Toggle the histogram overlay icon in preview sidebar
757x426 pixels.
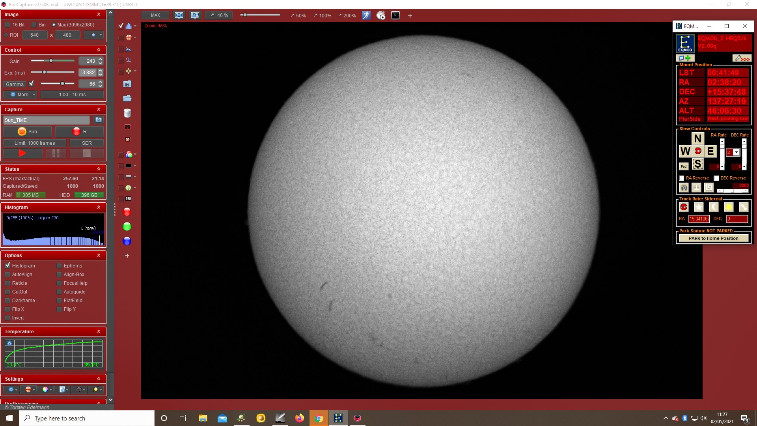coord(129,26)
